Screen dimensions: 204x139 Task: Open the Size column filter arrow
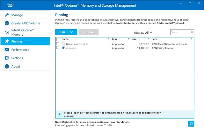149,39
